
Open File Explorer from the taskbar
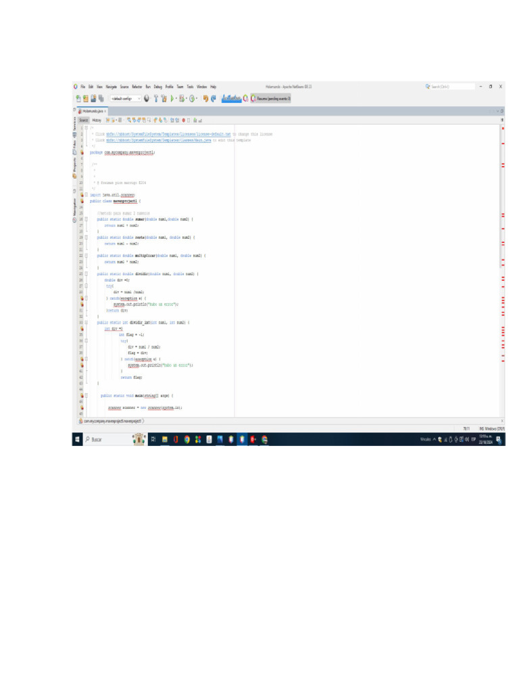165,439
